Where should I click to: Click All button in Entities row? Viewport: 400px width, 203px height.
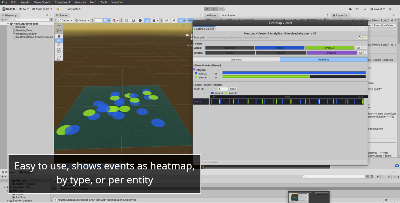coord(360,53)
